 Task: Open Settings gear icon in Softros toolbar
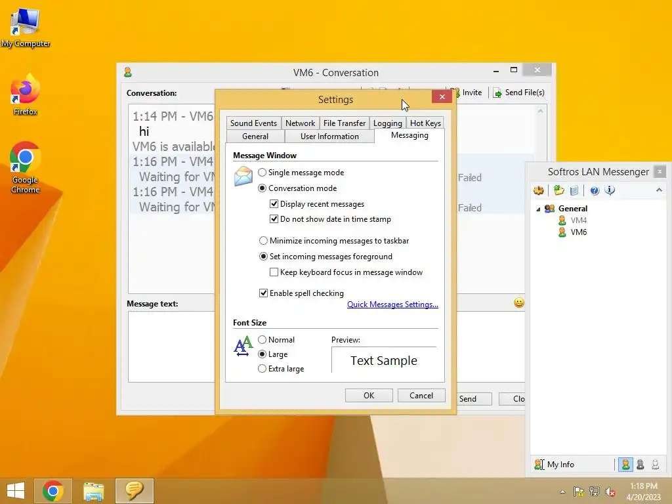(539, 190)
